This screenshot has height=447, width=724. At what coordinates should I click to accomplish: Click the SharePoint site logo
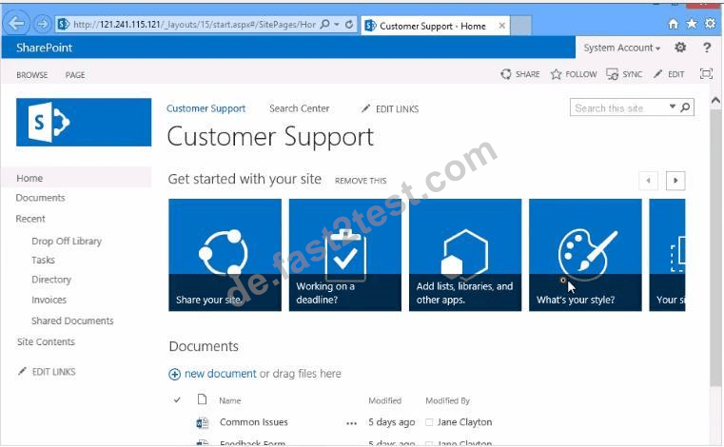tap(84, 123)
